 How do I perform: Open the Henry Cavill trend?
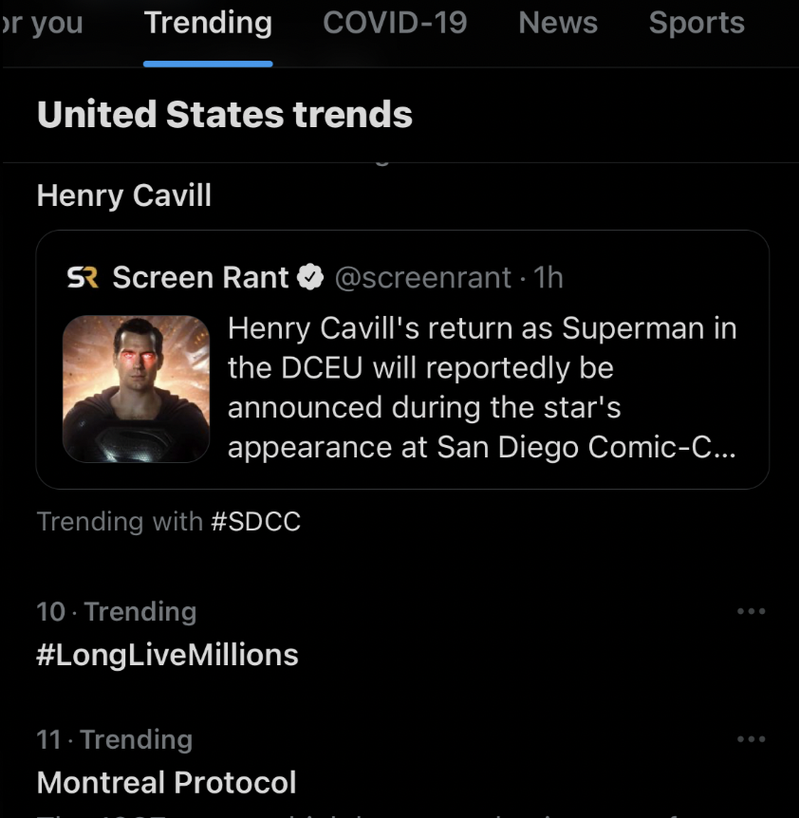123,195
